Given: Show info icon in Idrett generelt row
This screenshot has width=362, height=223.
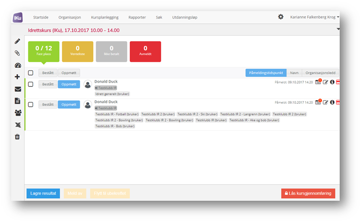Looking at the screenshot, I should pyautogui.click(x=332, y=82).
